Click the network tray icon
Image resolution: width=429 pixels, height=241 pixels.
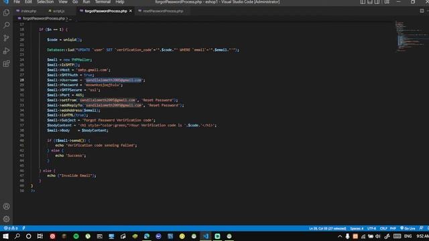pos(363,236)
